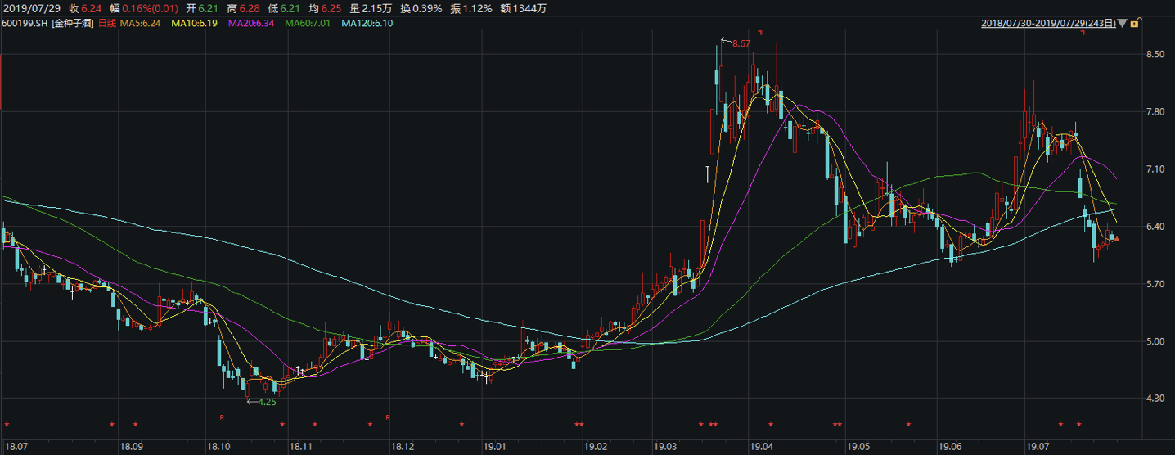Click the 8.50 price axis label
Image resolution: width=1175 pixels, height=455 pixels.
(1156, 55)
